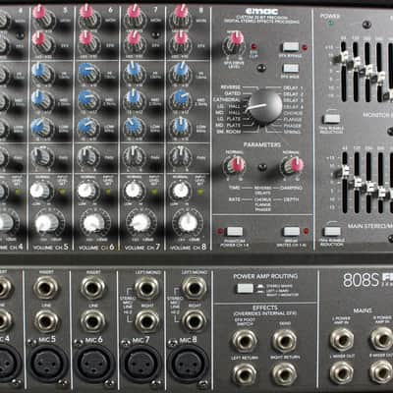
Task: Turn the large effect selector knob
Action: (x=264, y=106)
